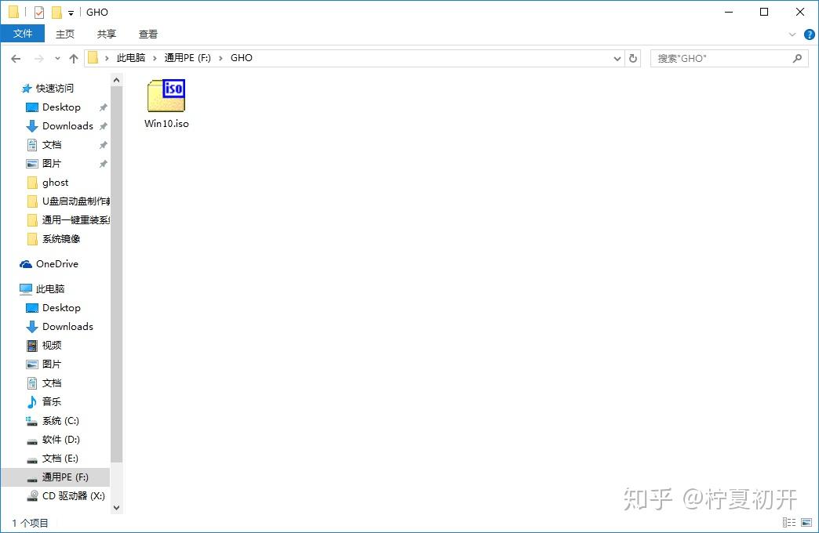819x533 pixels.
Task: Open the CD 驱动器 (X:) drive
Action: pyautogui.click(x=67, y=495)
